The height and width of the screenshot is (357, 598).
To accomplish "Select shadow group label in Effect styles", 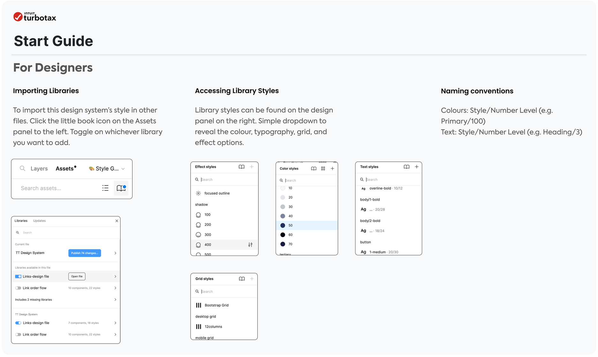I will 201,205.
